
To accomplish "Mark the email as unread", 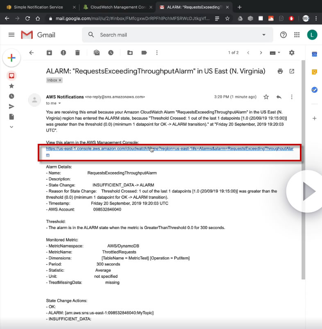I will click(97, 53).
